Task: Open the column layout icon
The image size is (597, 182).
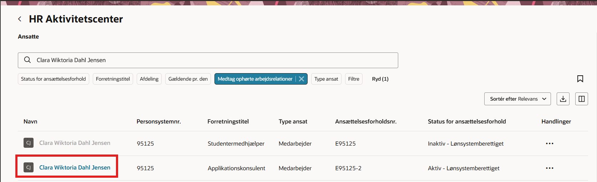Action: 582,99
